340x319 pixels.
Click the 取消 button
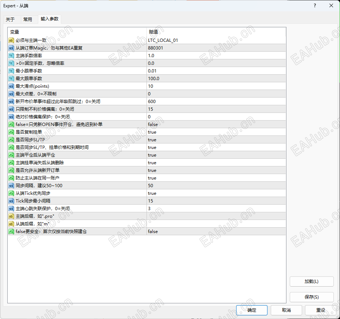tap(286, 310)
